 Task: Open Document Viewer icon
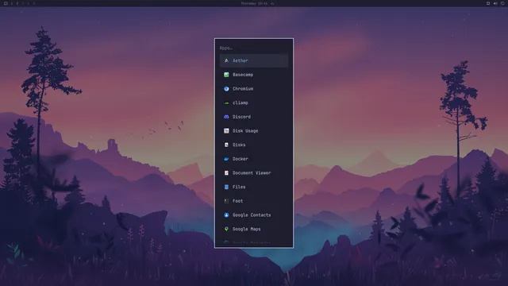click(x=226, y=173)
